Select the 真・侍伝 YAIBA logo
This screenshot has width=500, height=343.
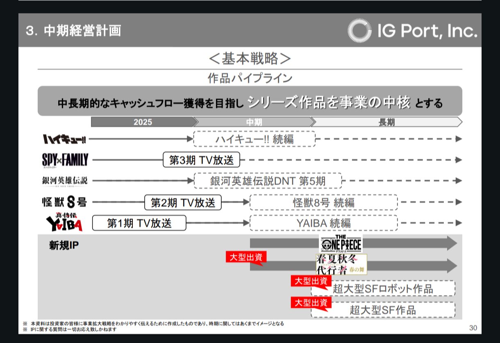[x=64, y=223]
